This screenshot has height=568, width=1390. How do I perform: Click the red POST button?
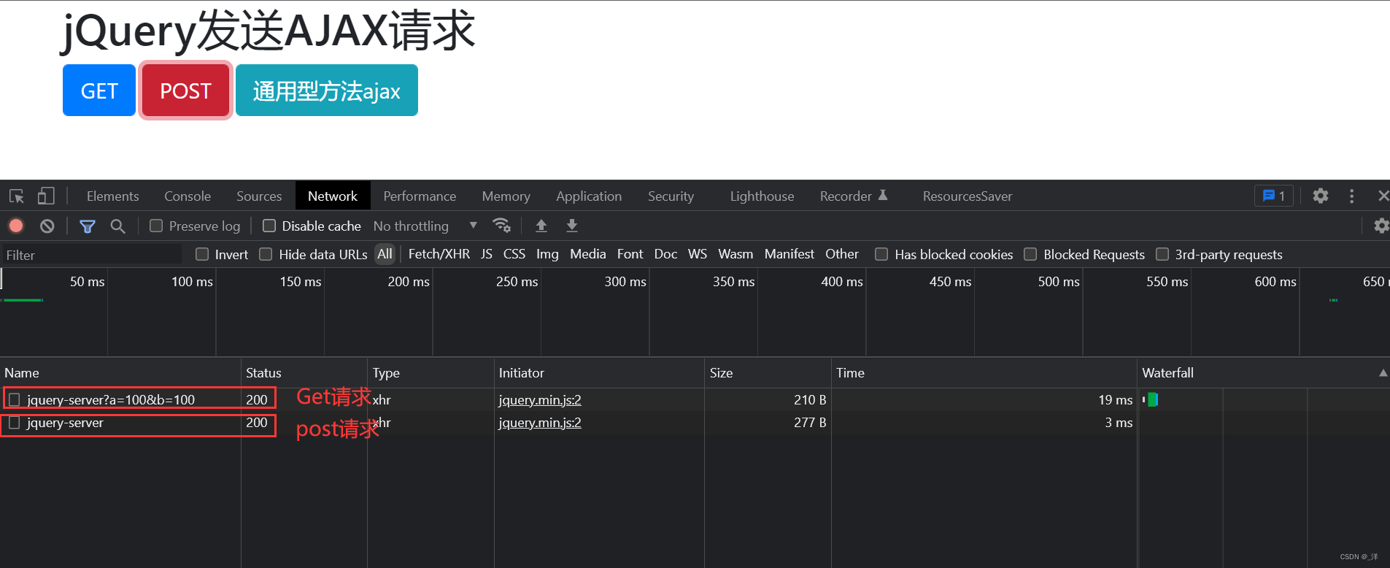click(x=185, y=91)
